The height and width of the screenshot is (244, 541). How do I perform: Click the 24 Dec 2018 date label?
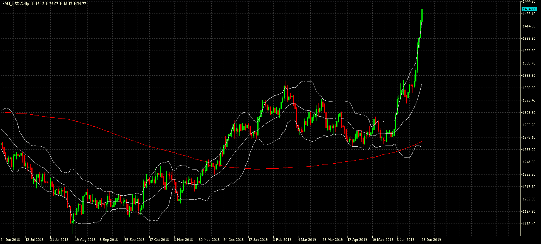(x=234, y=239)
